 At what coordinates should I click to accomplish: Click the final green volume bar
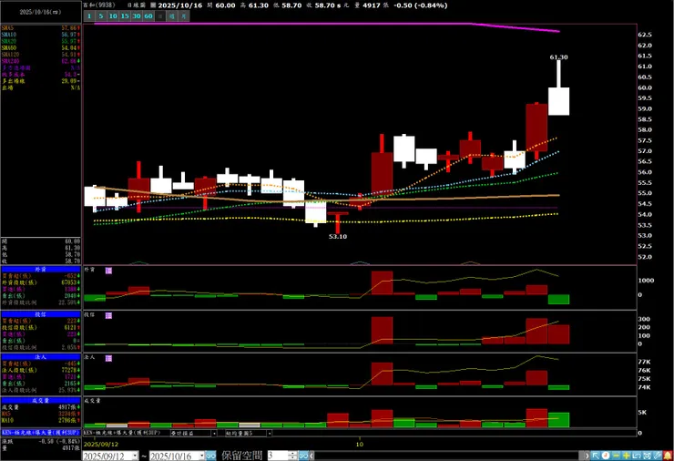click(559, 420)
